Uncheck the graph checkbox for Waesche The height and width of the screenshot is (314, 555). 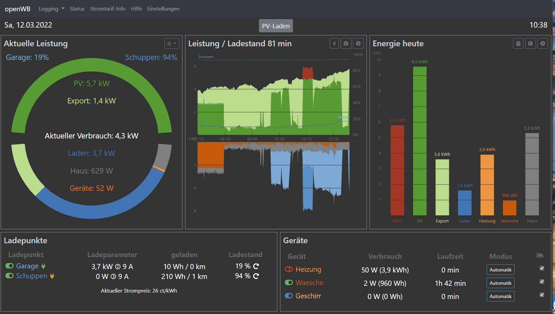542,282
